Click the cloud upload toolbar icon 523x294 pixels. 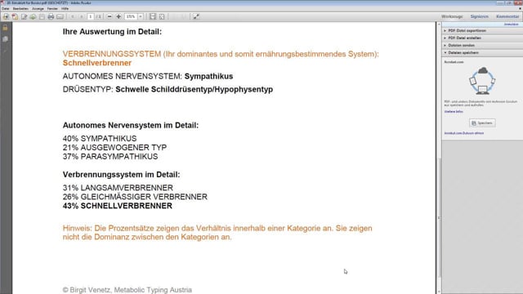pos(33,16)
